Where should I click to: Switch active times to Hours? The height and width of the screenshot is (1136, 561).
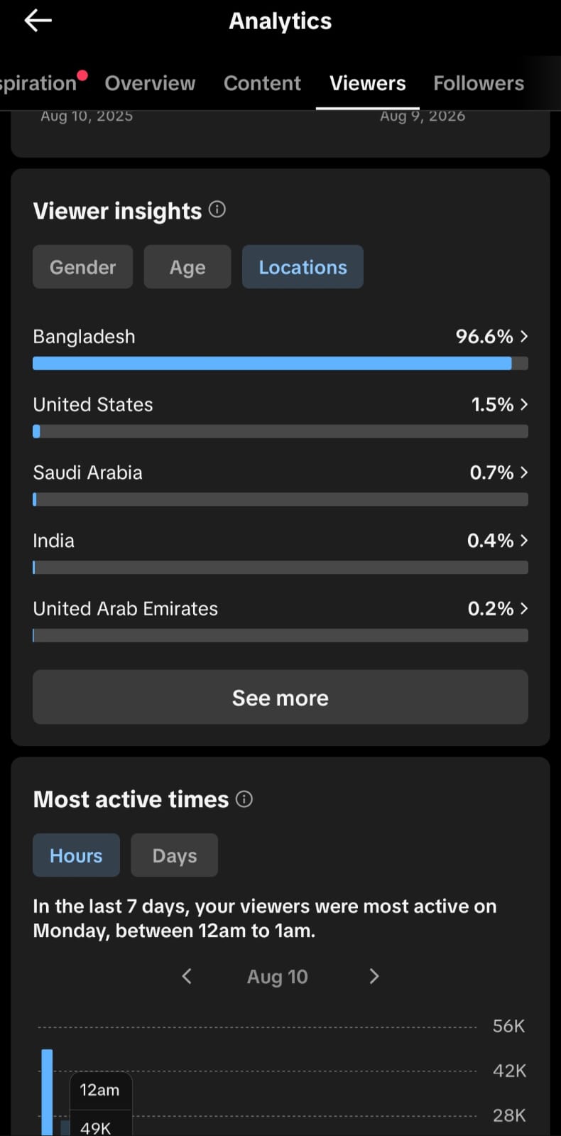76,855
